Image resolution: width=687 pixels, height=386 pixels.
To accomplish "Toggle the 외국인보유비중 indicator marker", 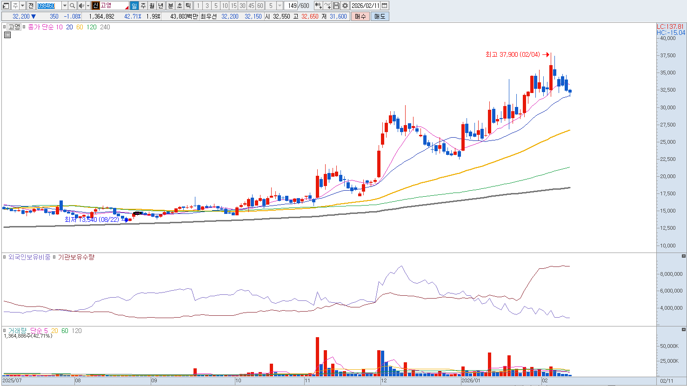I will click(5, 257).
